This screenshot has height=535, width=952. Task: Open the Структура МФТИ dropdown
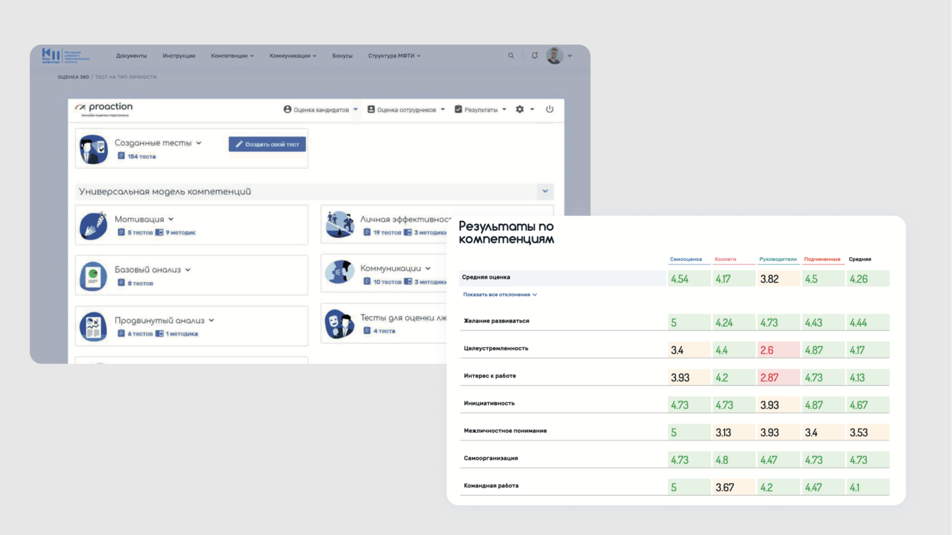pyautogui.click(x=394, y=55)
